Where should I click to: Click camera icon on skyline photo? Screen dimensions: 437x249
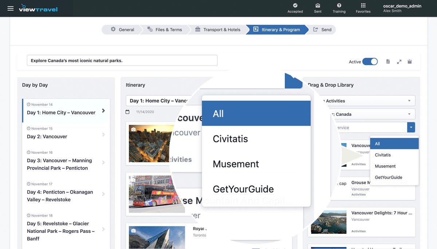[x=133, y=129]
